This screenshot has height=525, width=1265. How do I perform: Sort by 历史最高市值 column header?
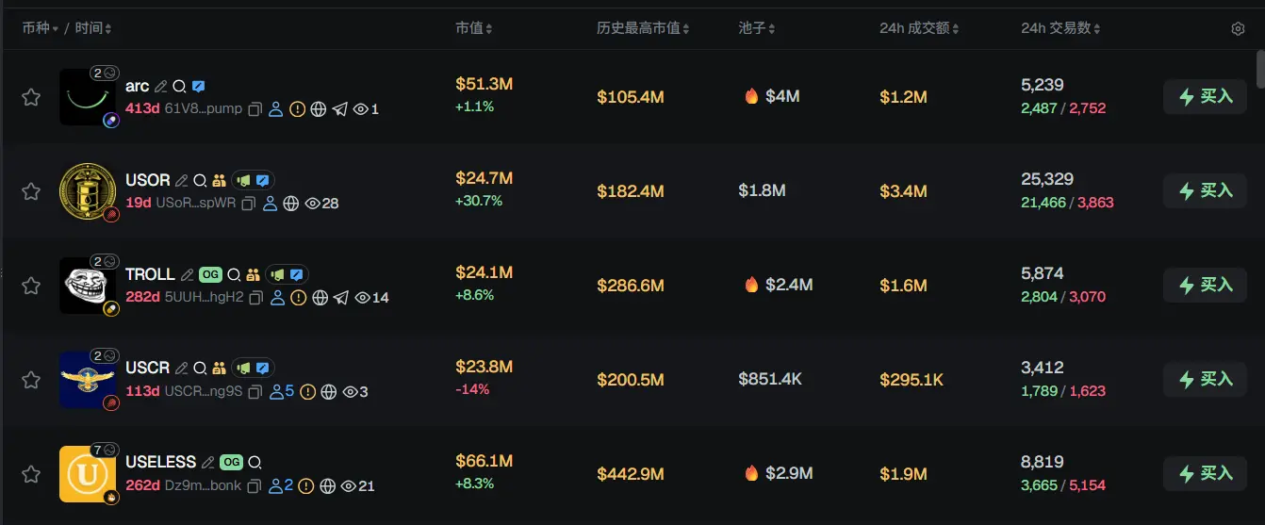point(643,28)
